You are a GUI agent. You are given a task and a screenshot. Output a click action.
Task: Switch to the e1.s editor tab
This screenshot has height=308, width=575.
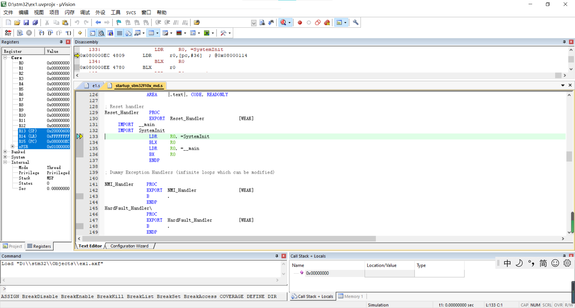pos(93,86)
